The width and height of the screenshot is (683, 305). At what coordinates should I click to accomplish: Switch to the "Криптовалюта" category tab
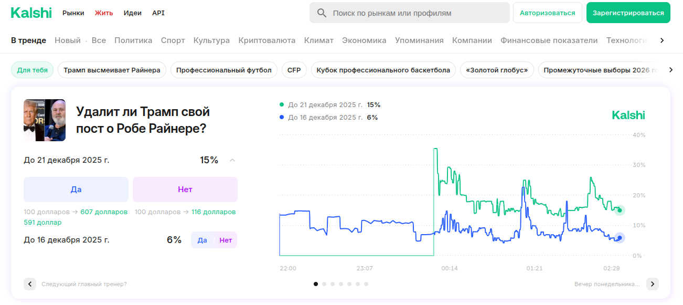point(266,40)
